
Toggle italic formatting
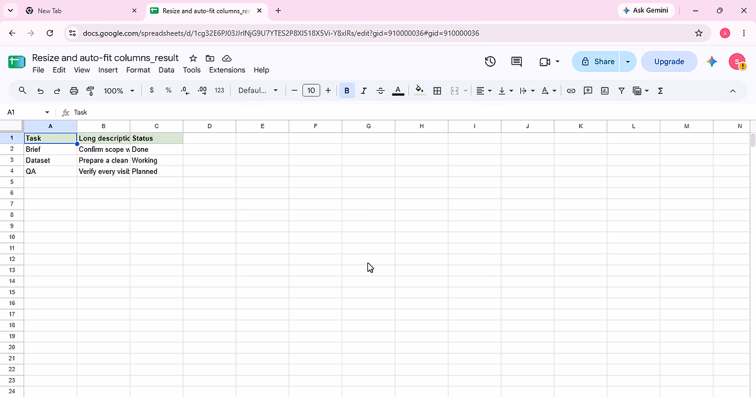tap(364, 91)
